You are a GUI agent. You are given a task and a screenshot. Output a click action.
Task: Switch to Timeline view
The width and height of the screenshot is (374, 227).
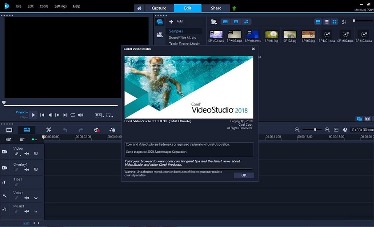click(27, 130)
